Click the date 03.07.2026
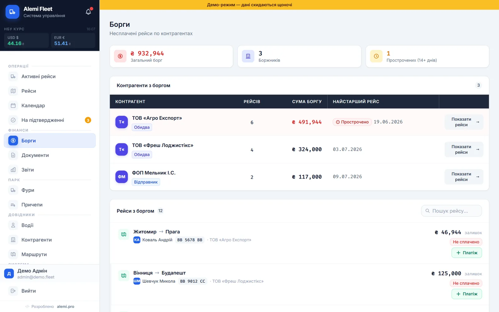The image size is (499, 312). [347, 149]
